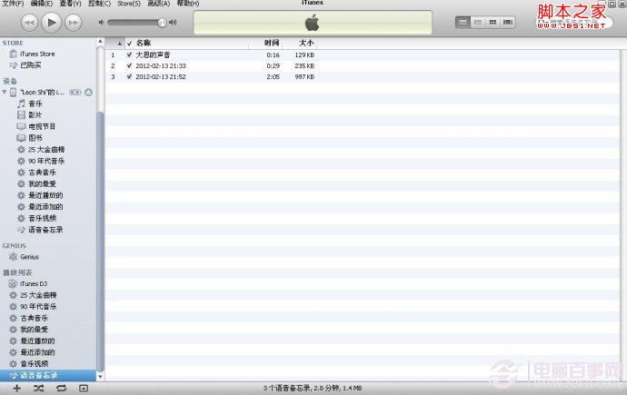The width and height of the screenshot is (627, 395).
Task: Open the 查看(V) menu
Action: click(70, 4)
